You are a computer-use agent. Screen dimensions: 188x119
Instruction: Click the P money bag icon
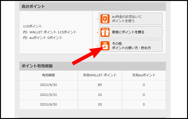[x=105, y=46]
